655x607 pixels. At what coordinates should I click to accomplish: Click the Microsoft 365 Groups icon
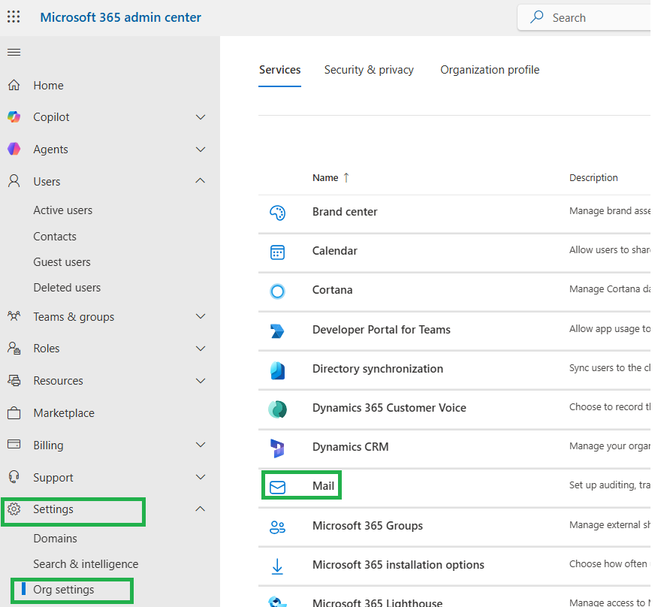point(277,527)
